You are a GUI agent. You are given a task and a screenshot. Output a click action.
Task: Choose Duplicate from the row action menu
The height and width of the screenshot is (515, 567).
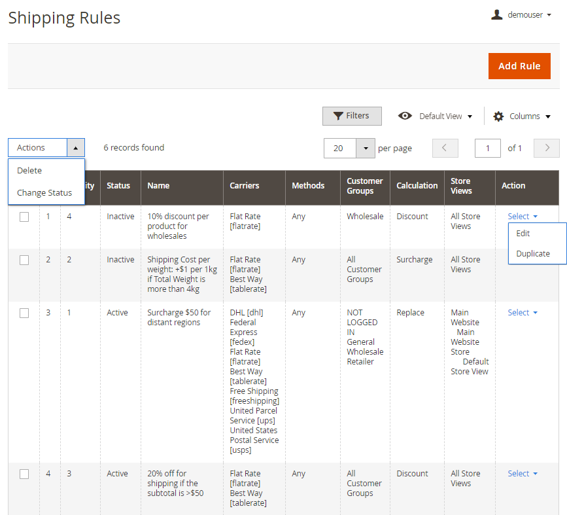click(x=533, y=254)
